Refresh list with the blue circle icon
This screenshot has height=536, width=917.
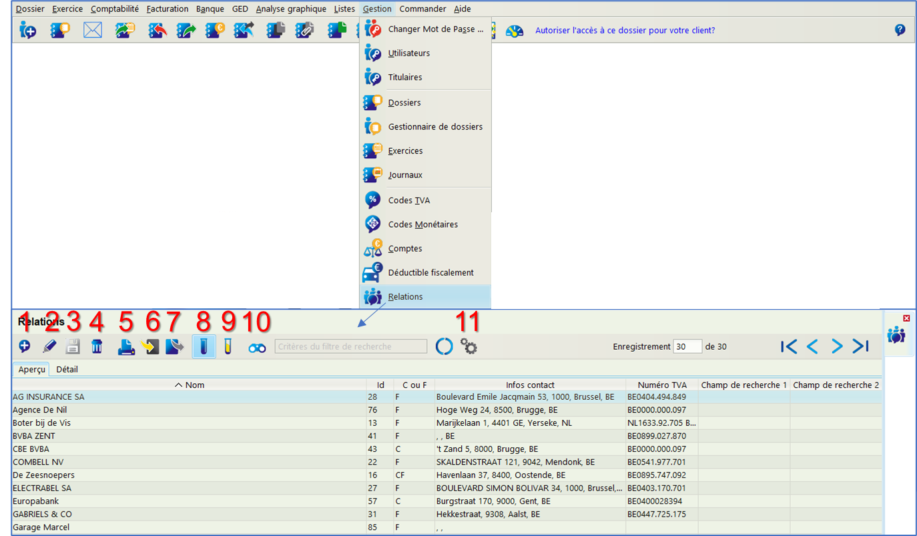(444, 346)
